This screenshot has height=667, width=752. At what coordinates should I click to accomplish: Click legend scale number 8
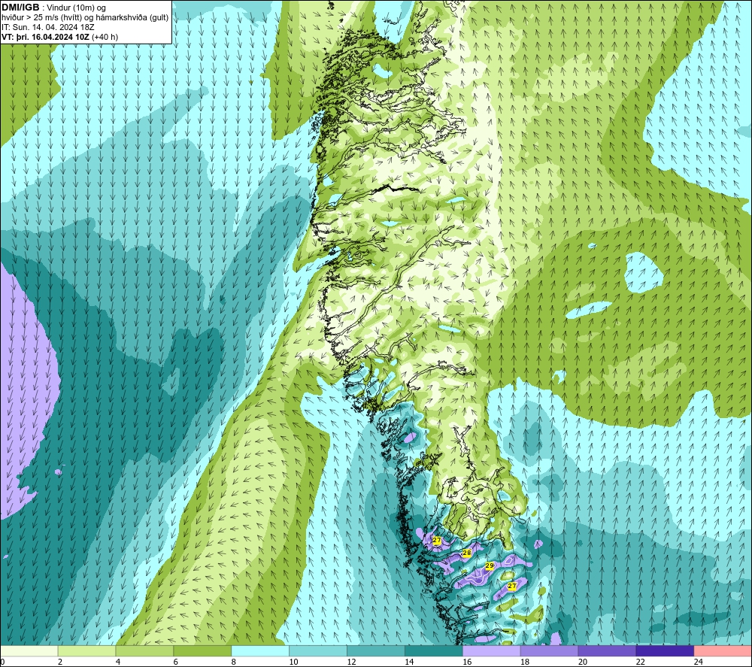point(234,662)
